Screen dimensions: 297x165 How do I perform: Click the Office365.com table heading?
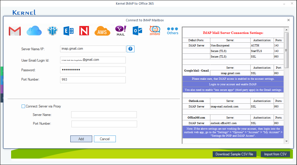coord(196,118)
